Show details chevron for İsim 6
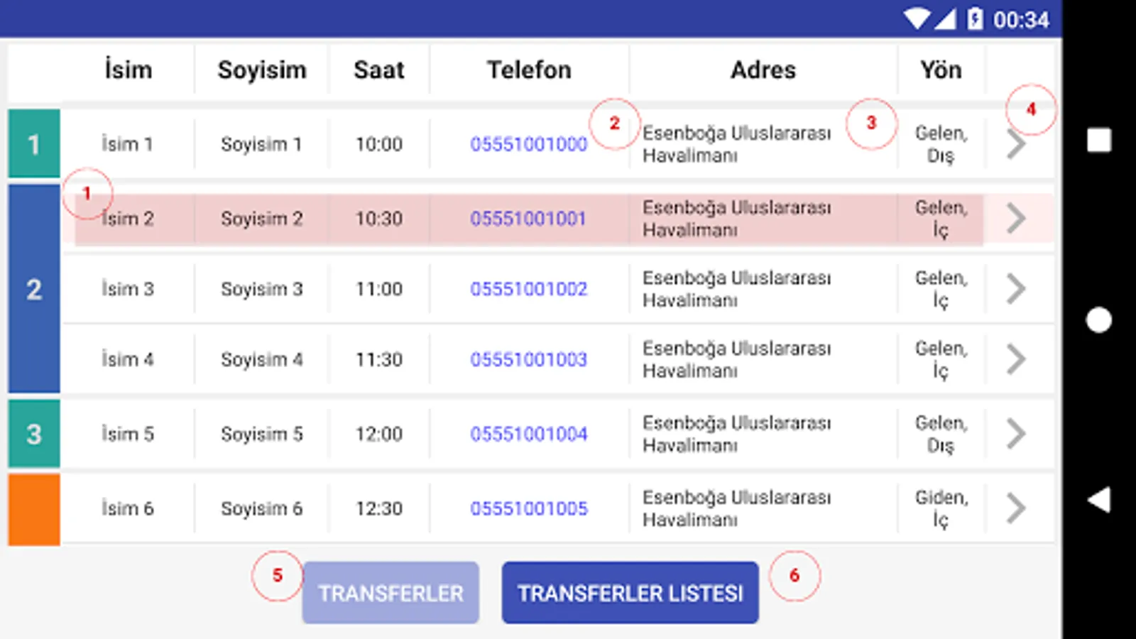1136x639 pixels. [1016, 508]
